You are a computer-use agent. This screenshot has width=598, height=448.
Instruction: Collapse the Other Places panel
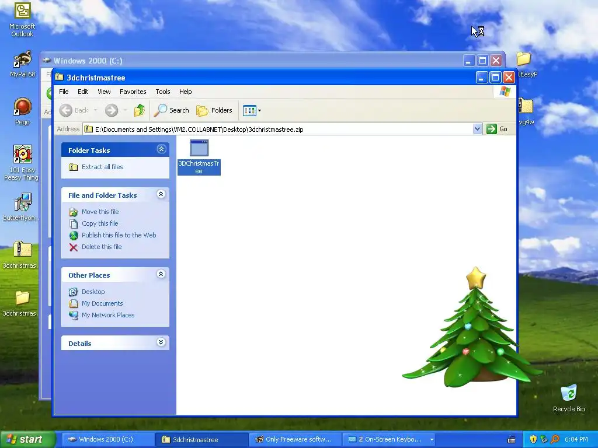click(x=161, y=274)
